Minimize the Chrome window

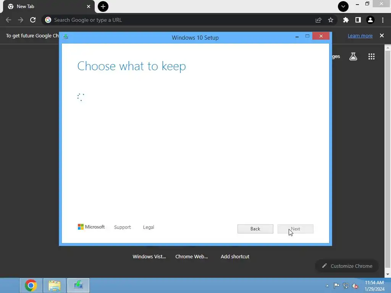pyautogui.click(x=357, y=4)
